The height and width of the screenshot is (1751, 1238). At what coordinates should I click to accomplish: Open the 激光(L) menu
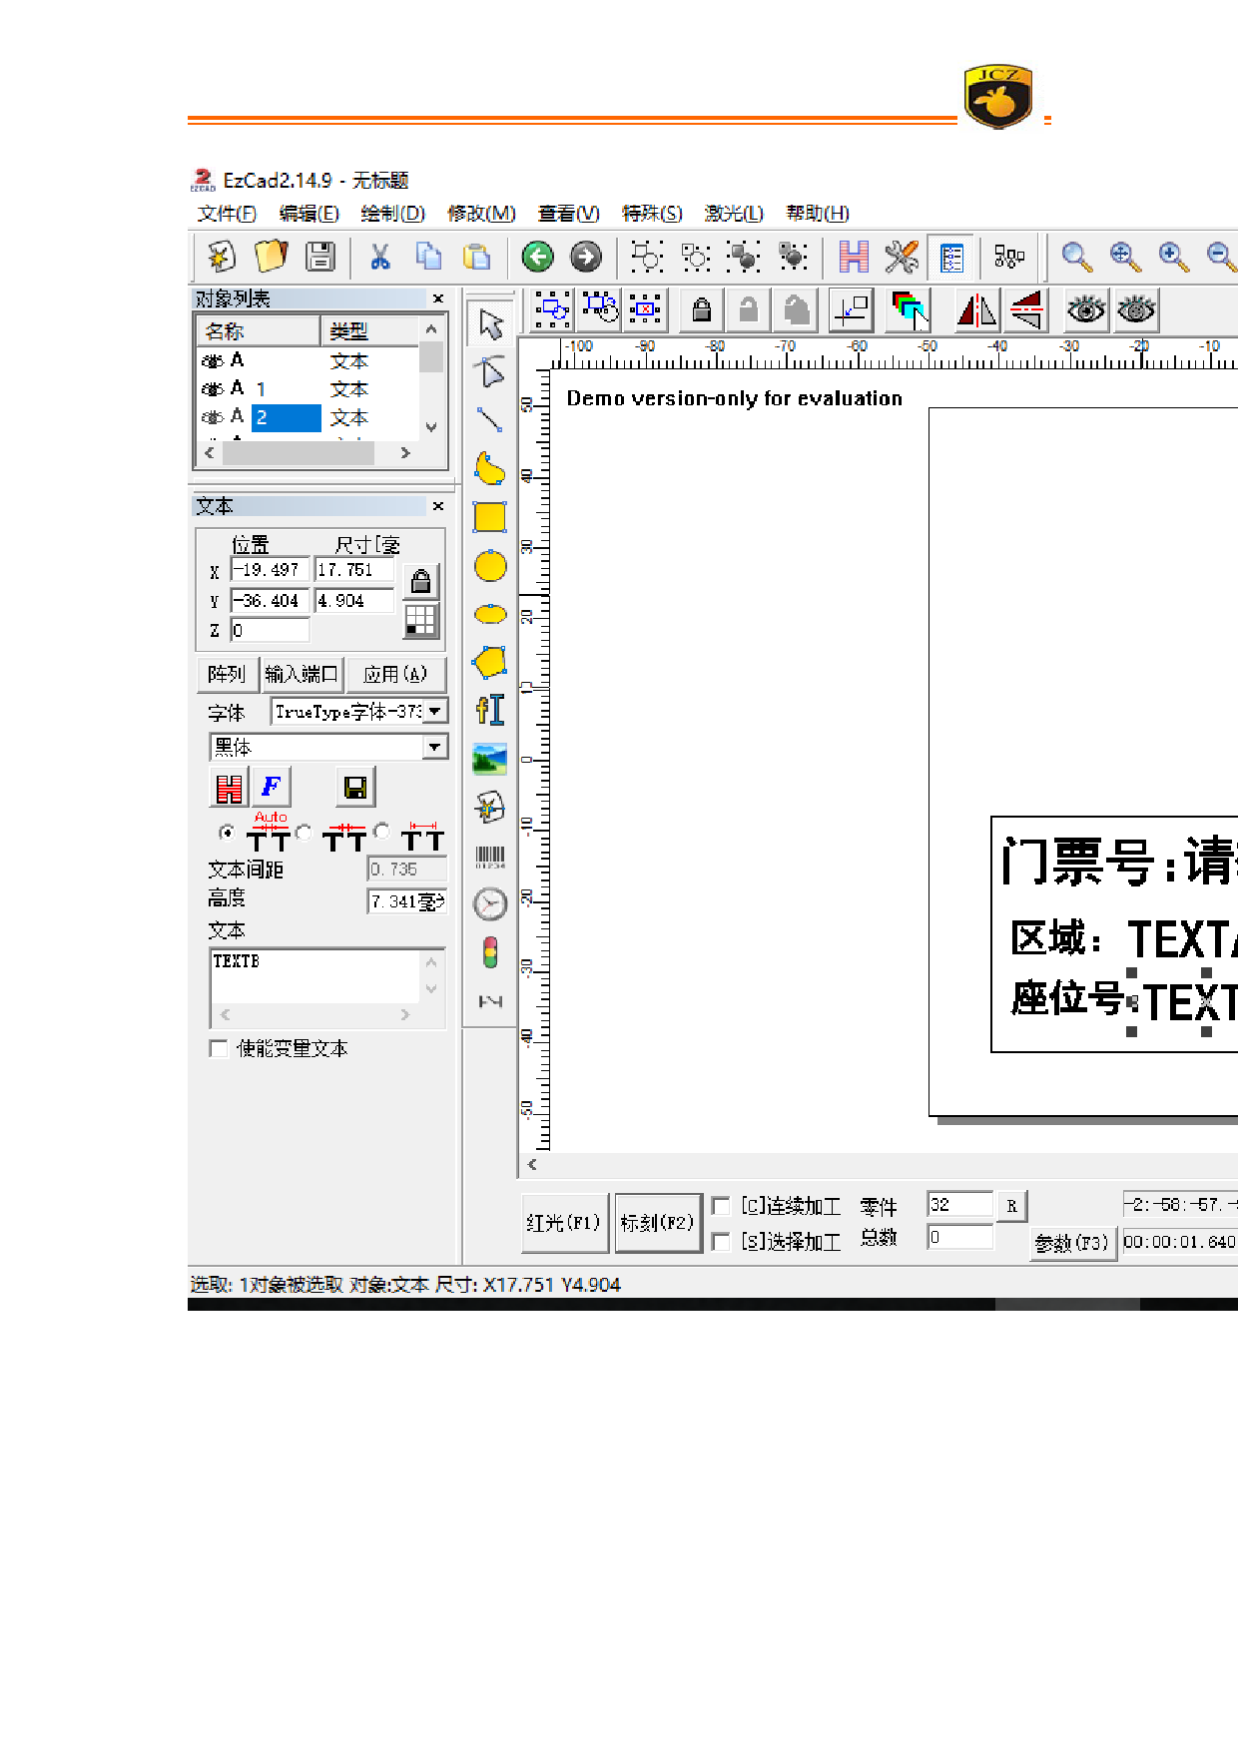pyautogui.click(x=733, y=213)
